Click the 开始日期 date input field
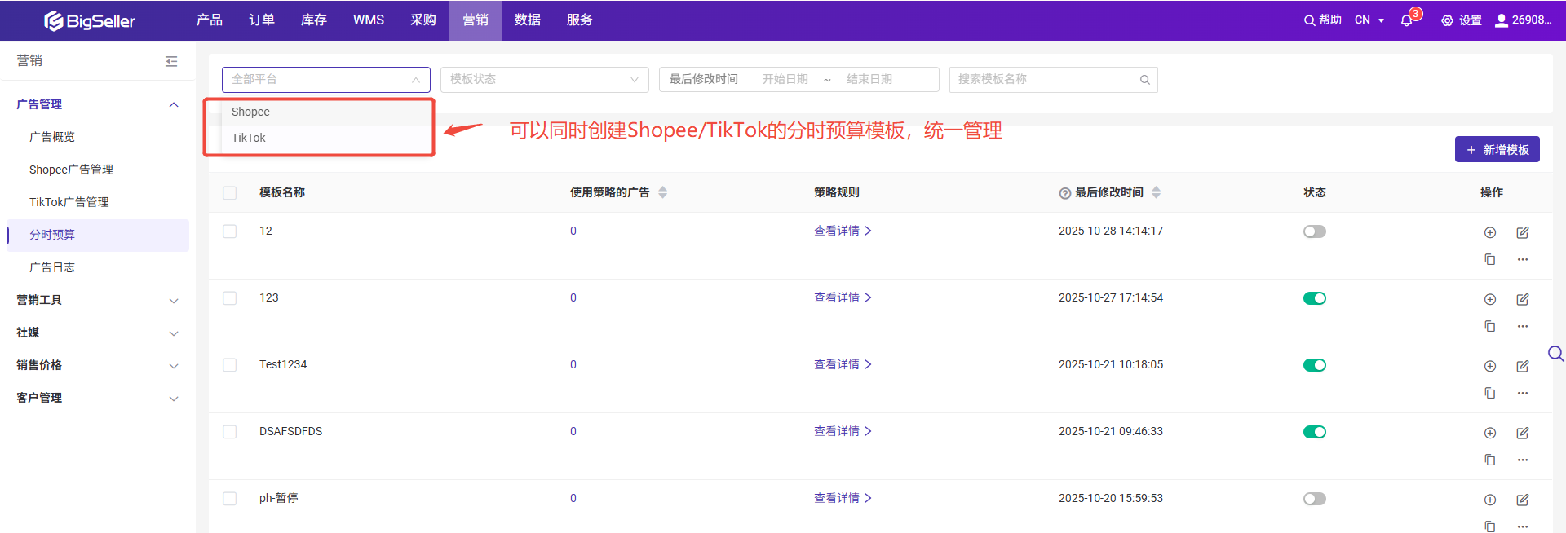The height and width of the screenshot is (533, 1566). click(785, 80)
